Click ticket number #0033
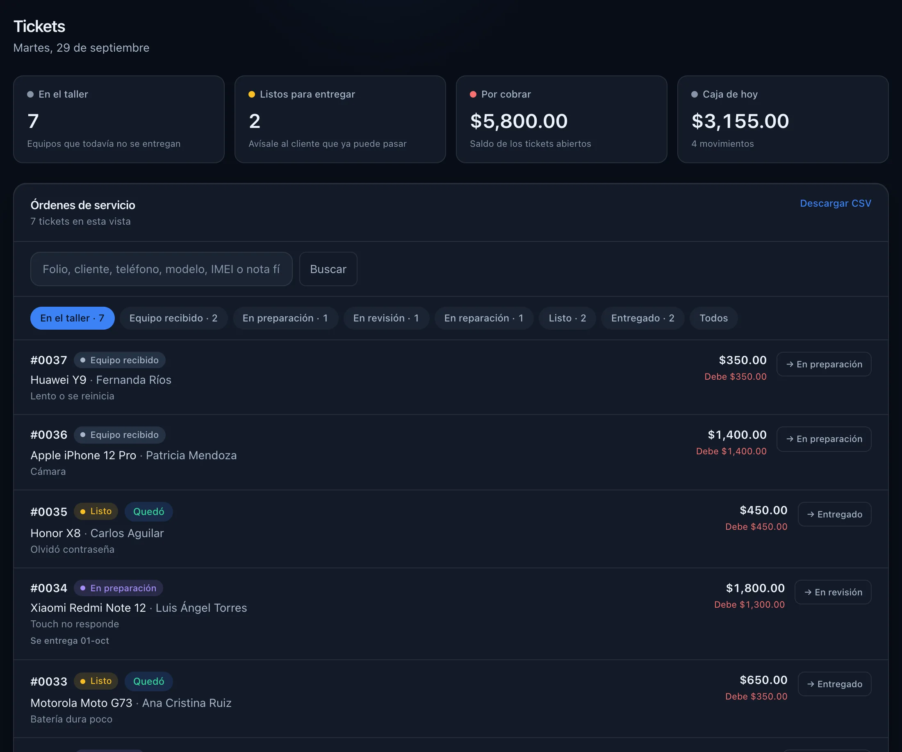The image size is (902, 752). 49,681
